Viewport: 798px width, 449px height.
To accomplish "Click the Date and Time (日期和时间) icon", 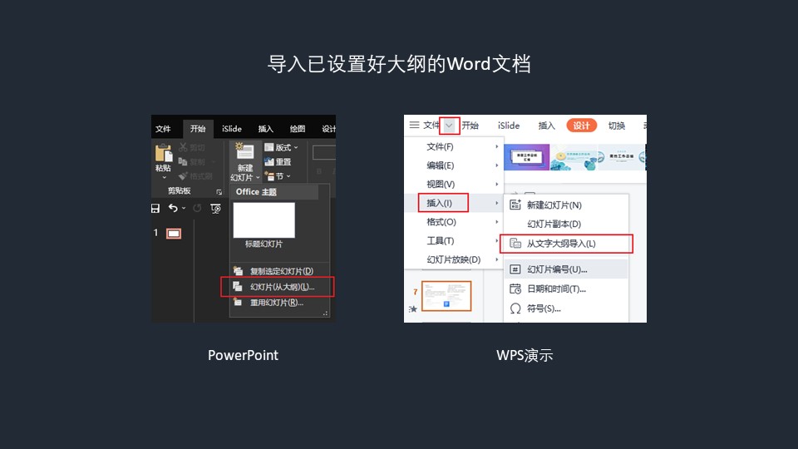I will click(515, 289).
